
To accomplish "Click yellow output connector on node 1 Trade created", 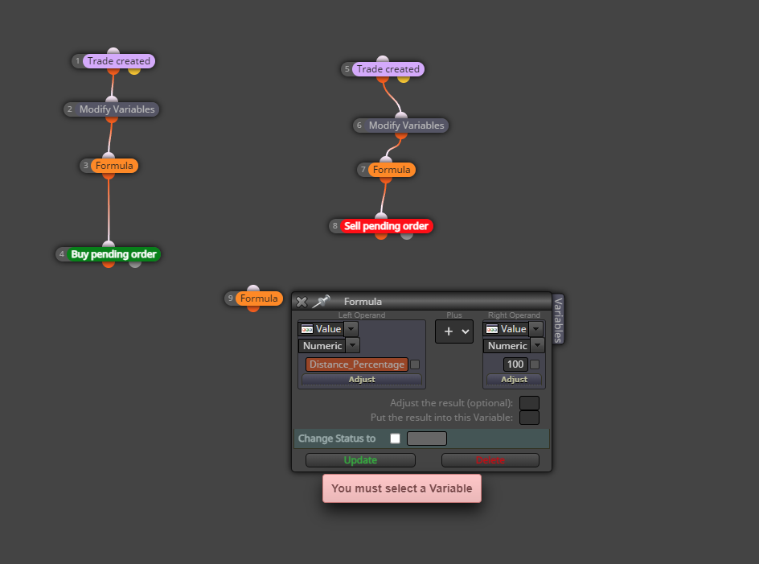I will pyautogui.click(x=134, y=71).
